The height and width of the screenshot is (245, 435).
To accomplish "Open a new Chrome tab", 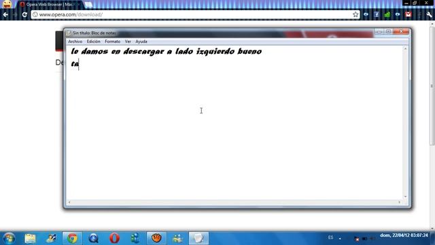I will pyautogui.click(x=88, y=5).
